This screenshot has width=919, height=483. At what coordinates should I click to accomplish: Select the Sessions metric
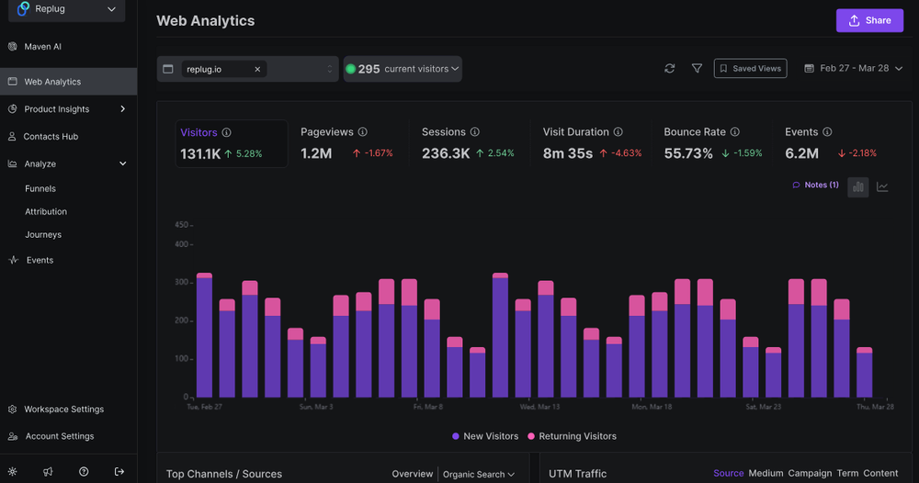[468, 143]
